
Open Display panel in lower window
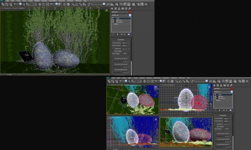click(228, 85)
